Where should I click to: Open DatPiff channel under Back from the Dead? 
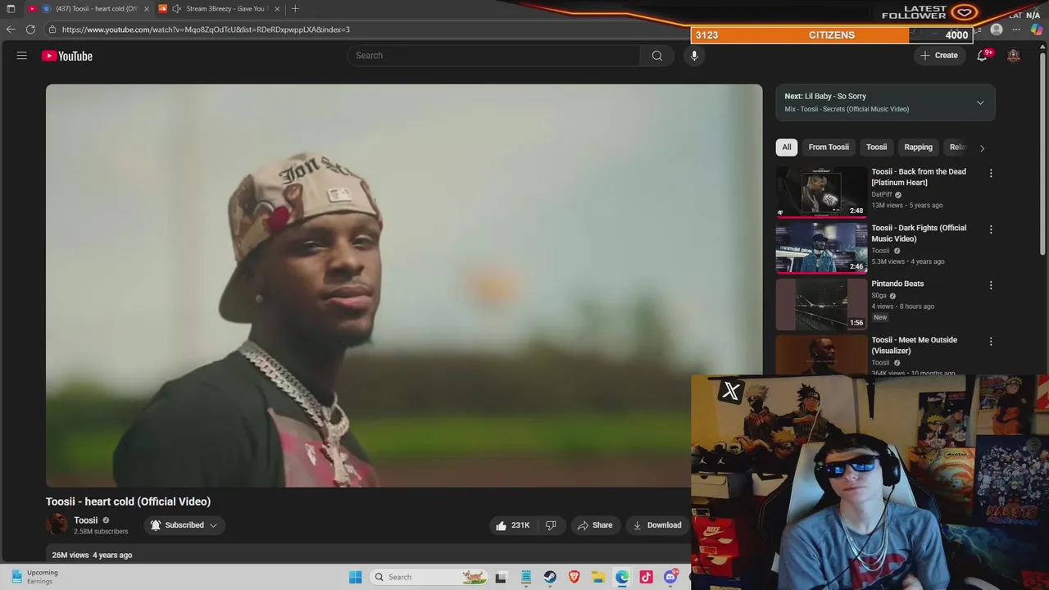coord(882,195)
